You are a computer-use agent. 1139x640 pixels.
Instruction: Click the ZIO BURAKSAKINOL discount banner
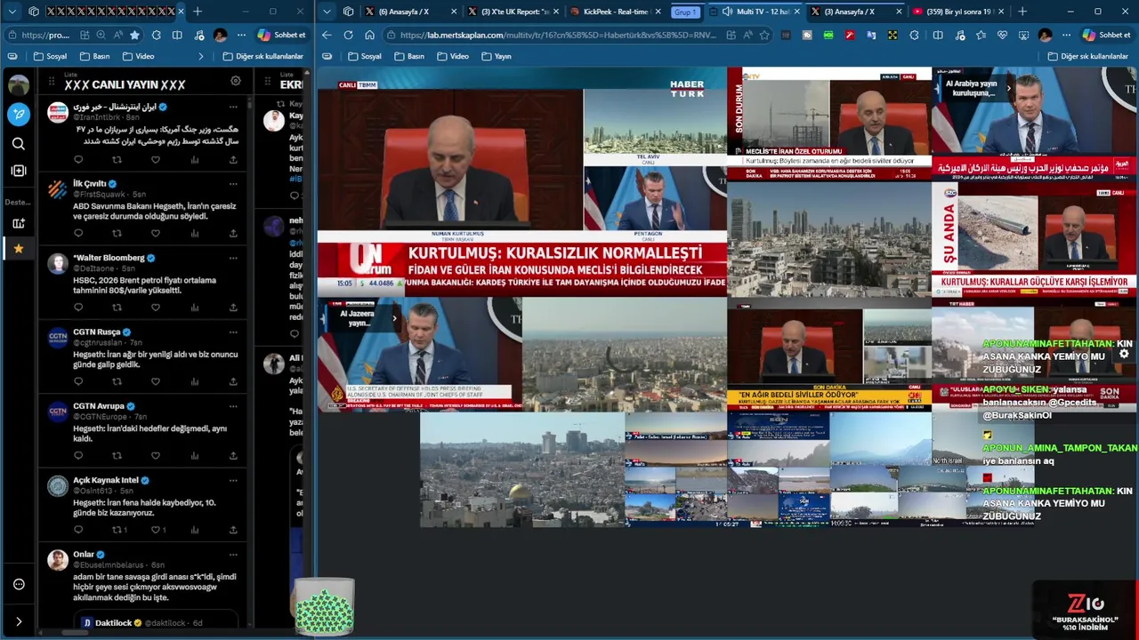pyautogui.click(x=1085, y=610)
